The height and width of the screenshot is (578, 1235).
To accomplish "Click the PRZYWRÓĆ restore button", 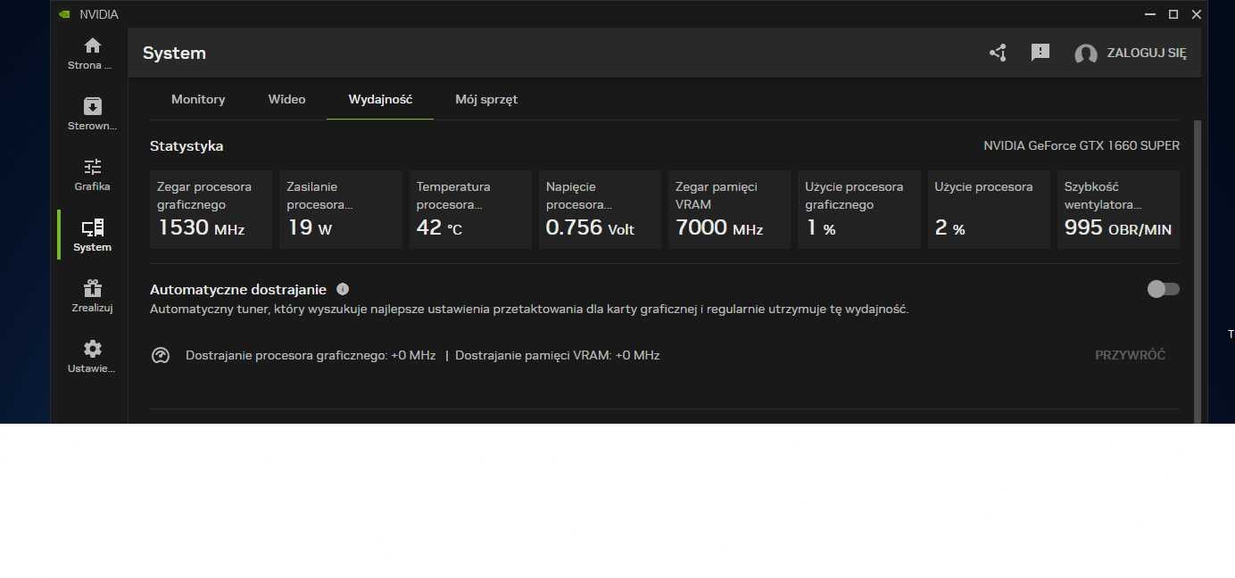I will pos(1131,355).
